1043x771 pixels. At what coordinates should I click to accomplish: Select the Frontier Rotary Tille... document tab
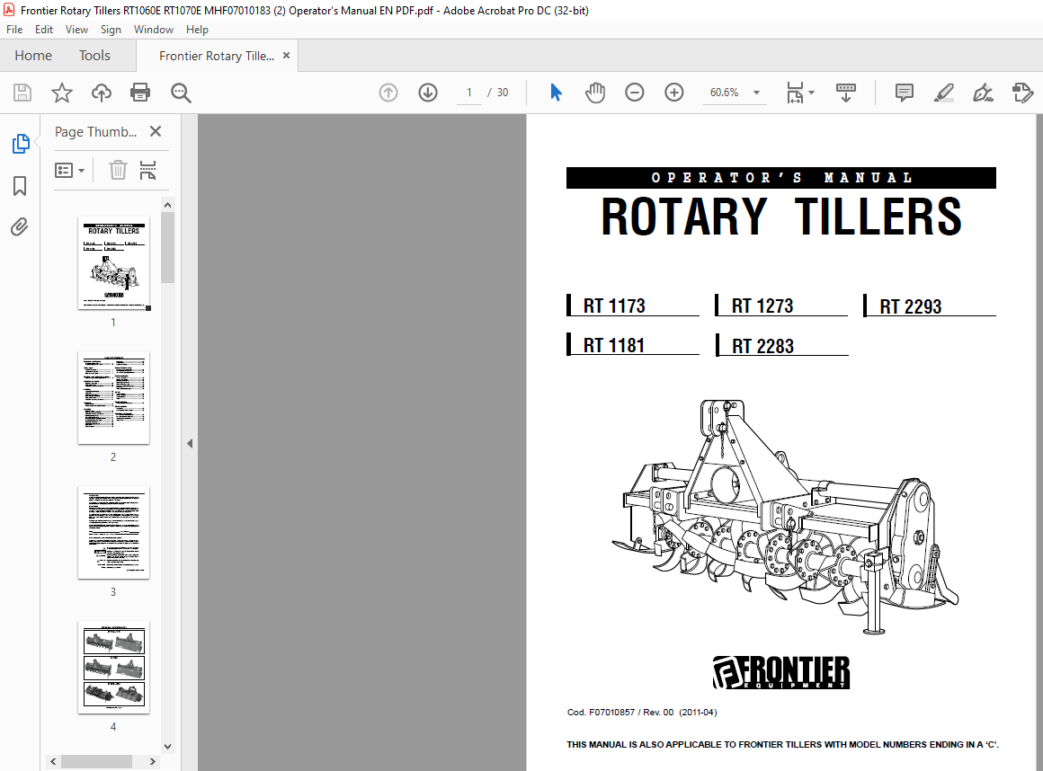pos(216,56)
